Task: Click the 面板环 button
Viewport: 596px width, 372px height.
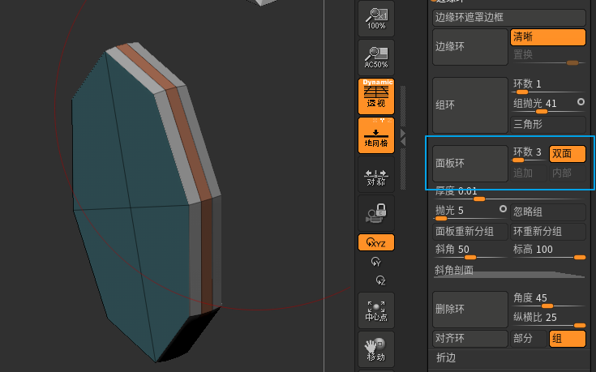Action: click(x=470, y=164)
